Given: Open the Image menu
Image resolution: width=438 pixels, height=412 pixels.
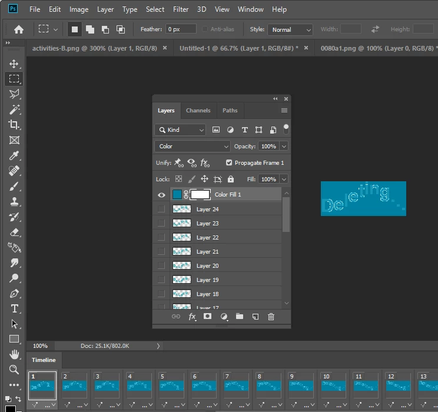Looking at the screenshot, I should tap(79, 9).
